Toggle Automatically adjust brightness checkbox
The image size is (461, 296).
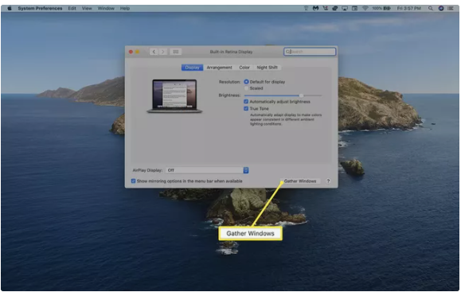[246, 102]
